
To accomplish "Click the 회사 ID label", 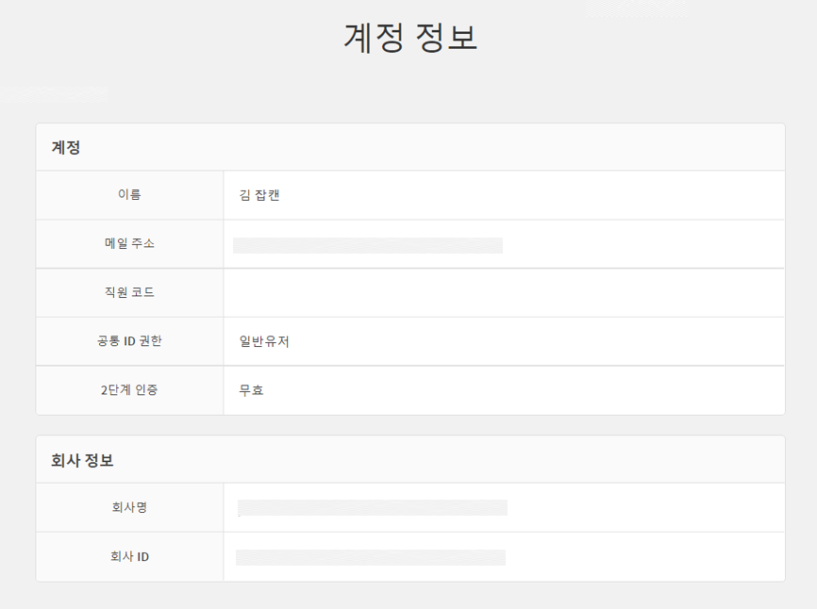I will click(x=129, y=556).
